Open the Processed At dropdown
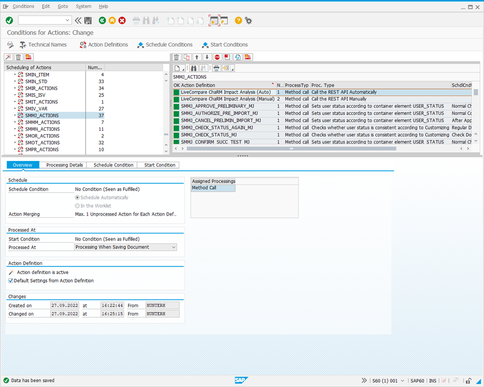Viewport: 484px width, 387px height. [173, 247]
